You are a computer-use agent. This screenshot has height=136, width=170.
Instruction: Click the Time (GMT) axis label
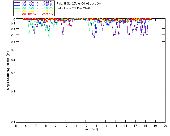click(x=90, y=129)
